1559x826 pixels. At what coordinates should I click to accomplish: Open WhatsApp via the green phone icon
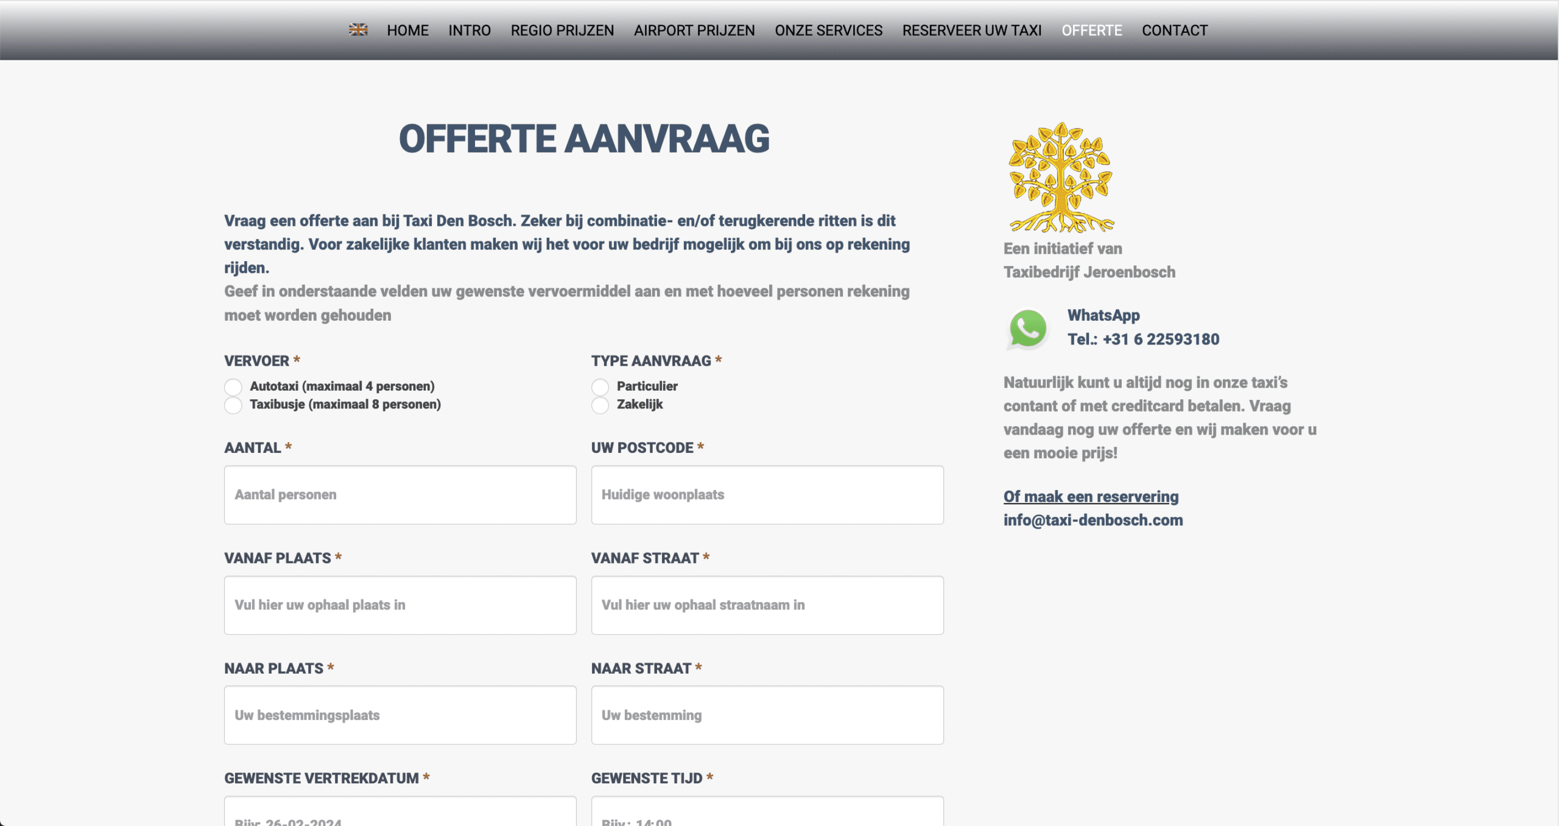click(x=1027, y=329)
